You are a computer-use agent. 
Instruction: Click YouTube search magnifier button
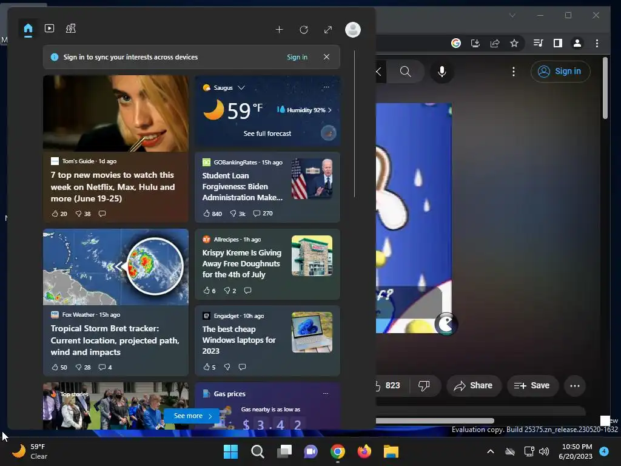(x=405, y=72)
